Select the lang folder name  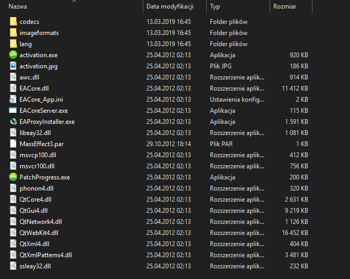pyautogui.click(x=26, y=44)
